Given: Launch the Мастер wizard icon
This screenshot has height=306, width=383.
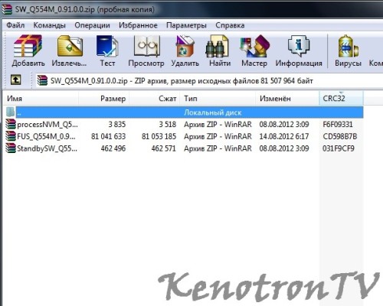Looking at the screenshot, I should (x=254, y=50).
